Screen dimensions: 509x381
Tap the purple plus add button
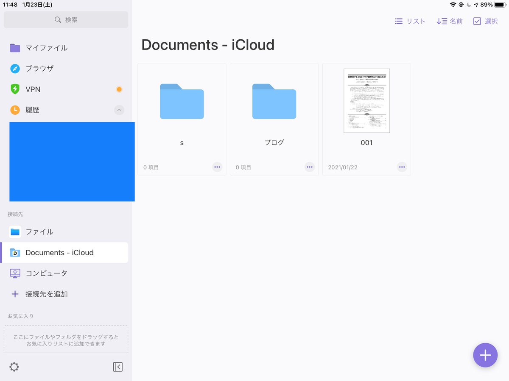[485, 355]
